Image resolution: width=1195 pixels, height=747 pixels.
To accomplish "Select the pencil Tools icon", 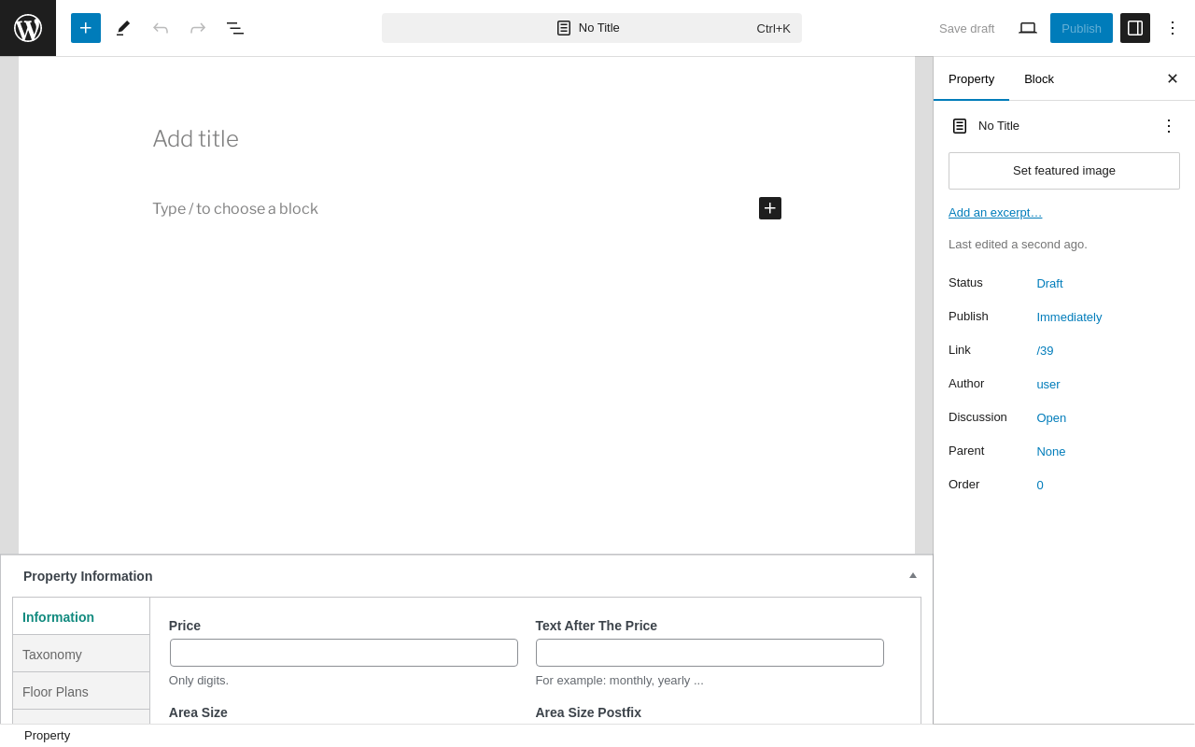I will (123, 28).
